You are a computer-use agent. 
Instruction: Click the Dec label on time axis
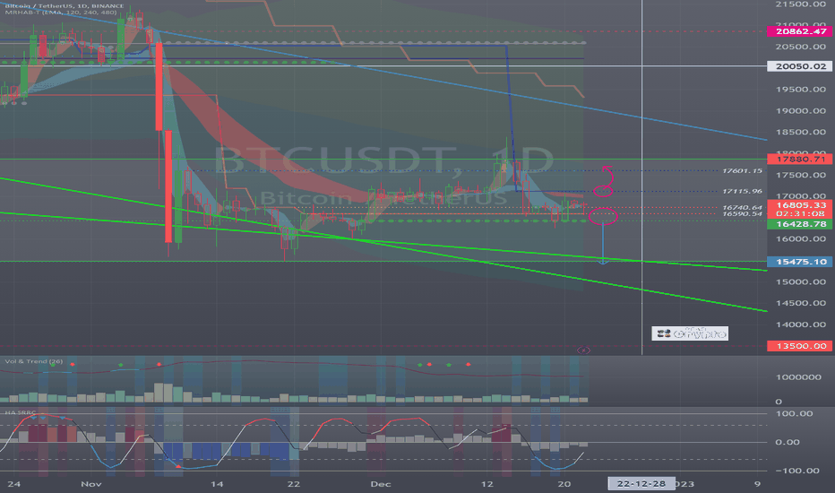tap(381, 484)
